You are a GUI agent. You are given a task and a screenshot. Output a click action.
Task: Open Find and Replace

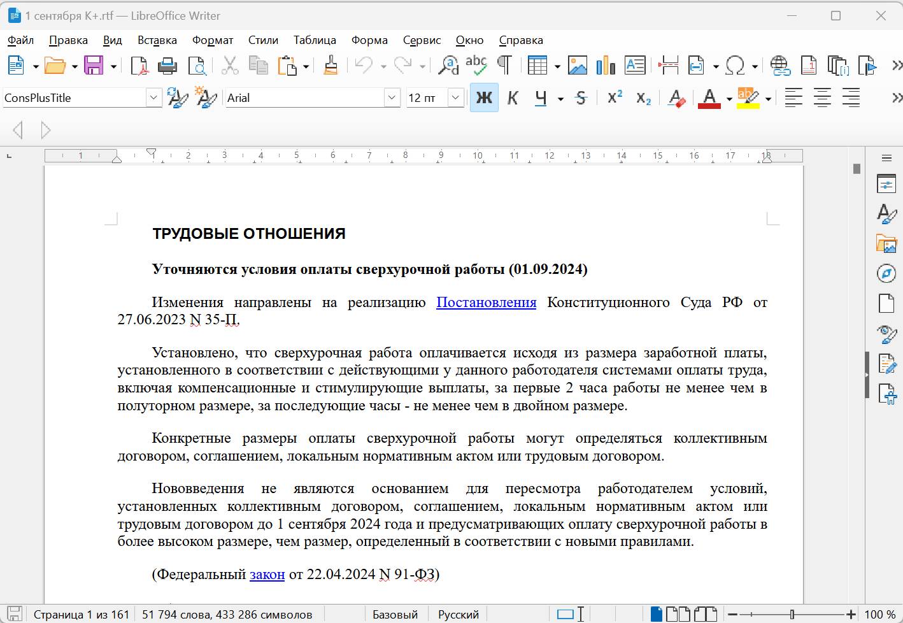click(448, 65)
